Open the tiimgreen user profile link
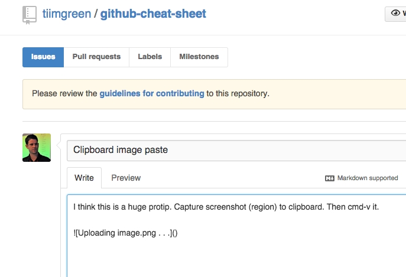Screen dimensions: 406x277 coord(65,14)
